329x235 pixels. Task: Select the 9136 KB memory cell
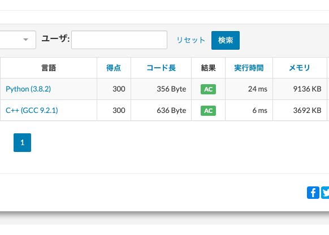click(x=300, y=89)
